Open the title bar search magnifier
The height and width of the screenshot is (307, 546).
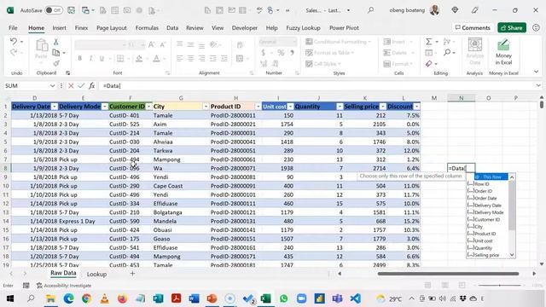pos(370,10)
